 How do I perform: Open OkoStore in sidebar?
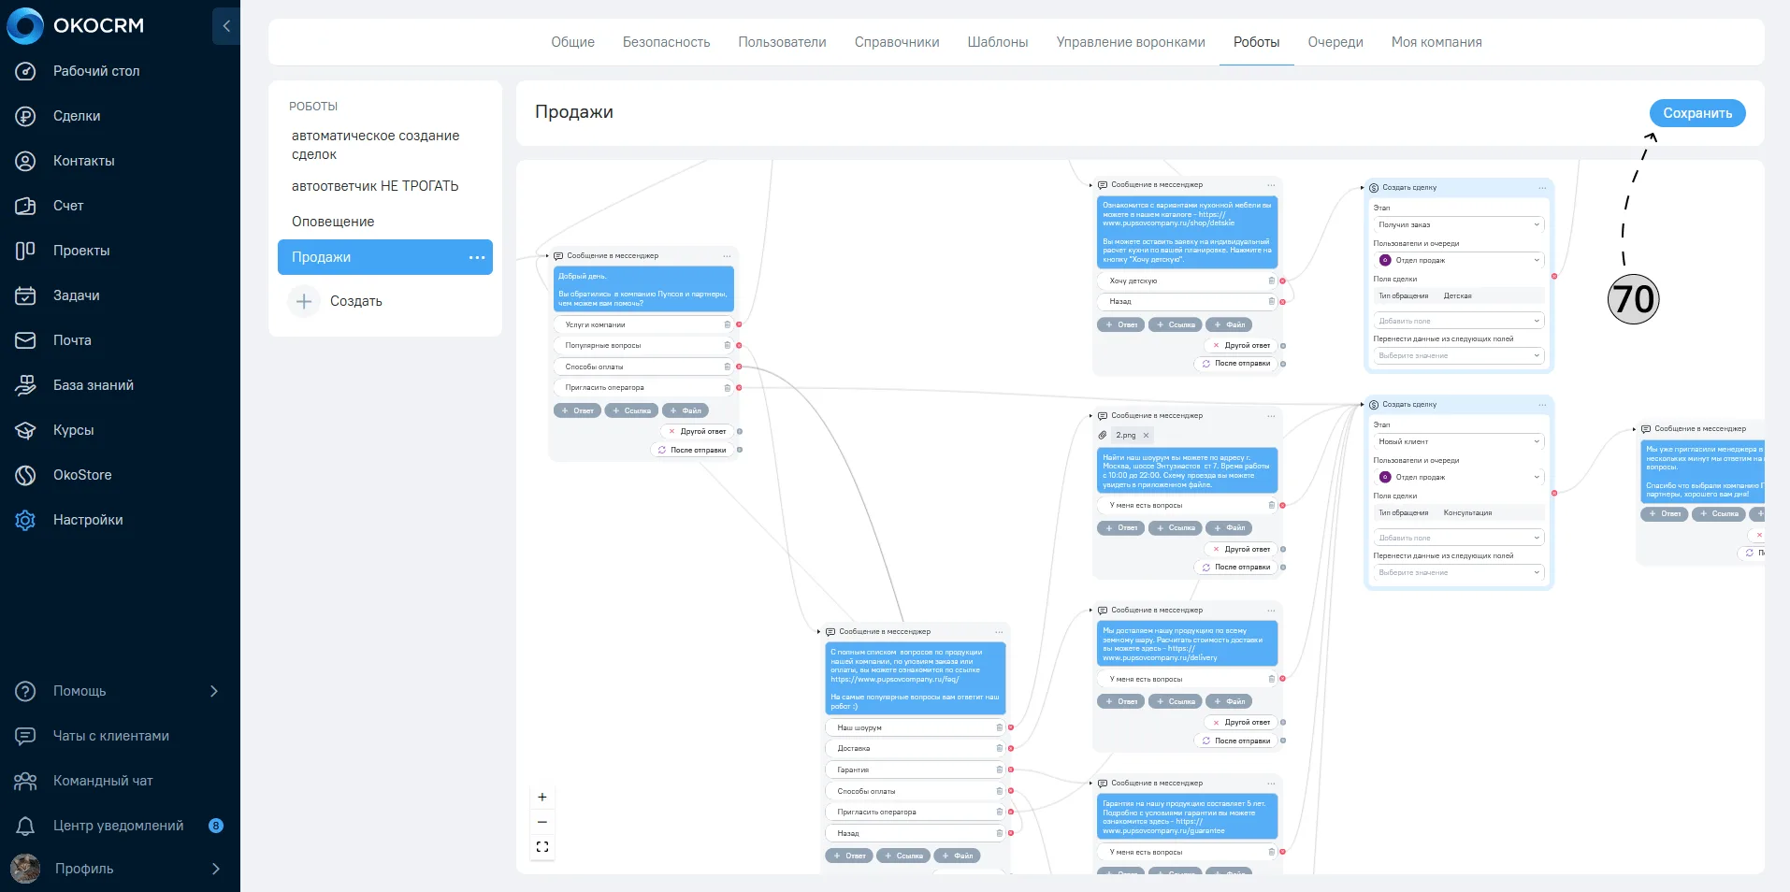pyautogui.click(x=82, y=475)
